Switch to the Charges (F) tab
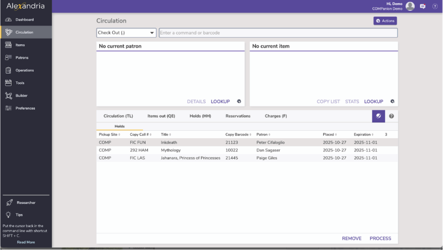The image size is (443, 250). point(276,116)
